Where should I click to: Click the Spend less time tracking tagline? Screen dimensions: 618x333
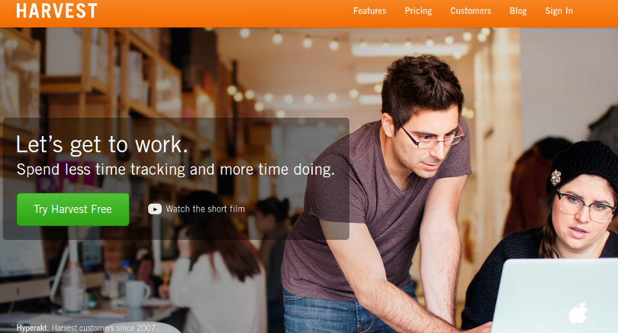[x=175, y=170]
